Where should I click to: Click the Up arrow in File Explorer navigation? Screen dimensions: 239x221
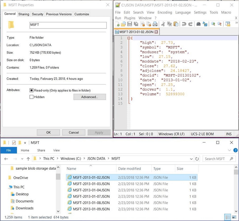[28, 159]
